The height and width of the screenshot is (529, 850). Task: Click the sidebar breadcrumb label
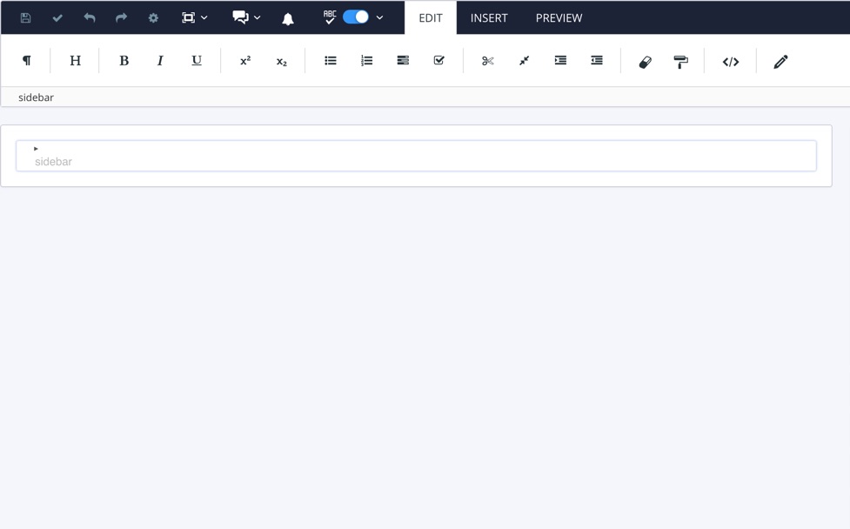click(x=36, y=97)
